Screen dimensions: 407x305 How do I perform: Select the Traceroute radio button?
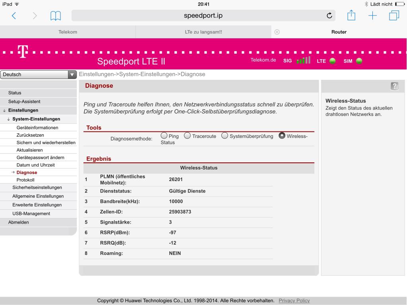click(x=187, y=135)
